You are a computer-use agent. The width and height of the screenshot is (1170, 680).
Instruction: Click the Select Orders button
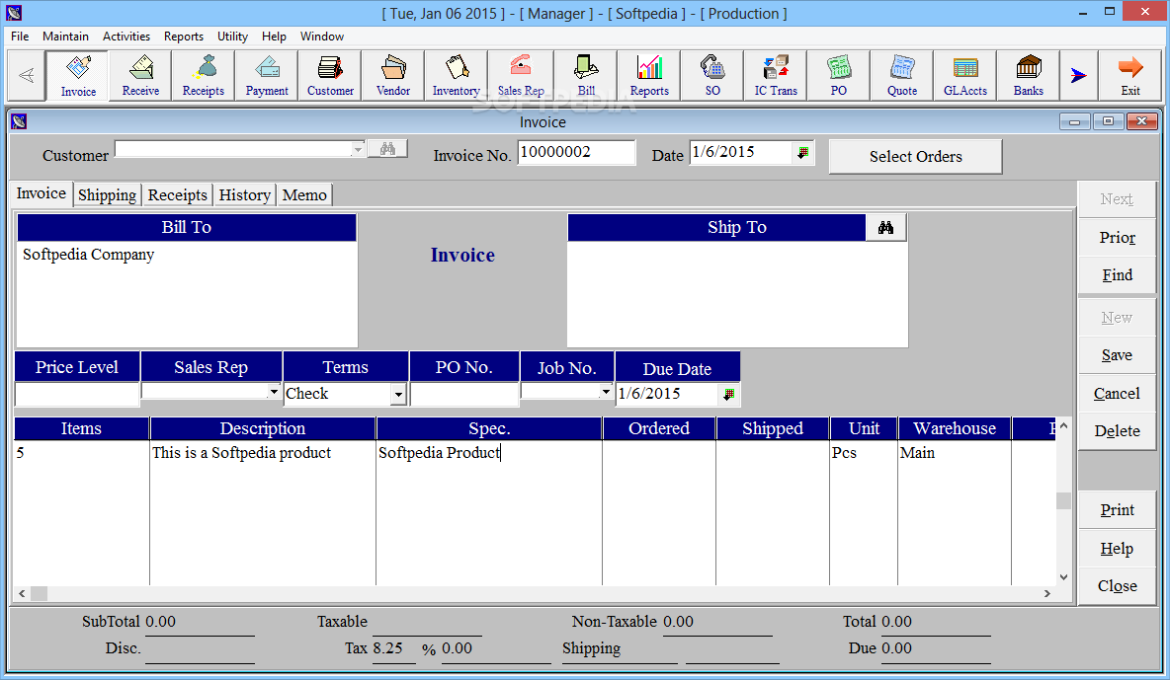[916, 157]
